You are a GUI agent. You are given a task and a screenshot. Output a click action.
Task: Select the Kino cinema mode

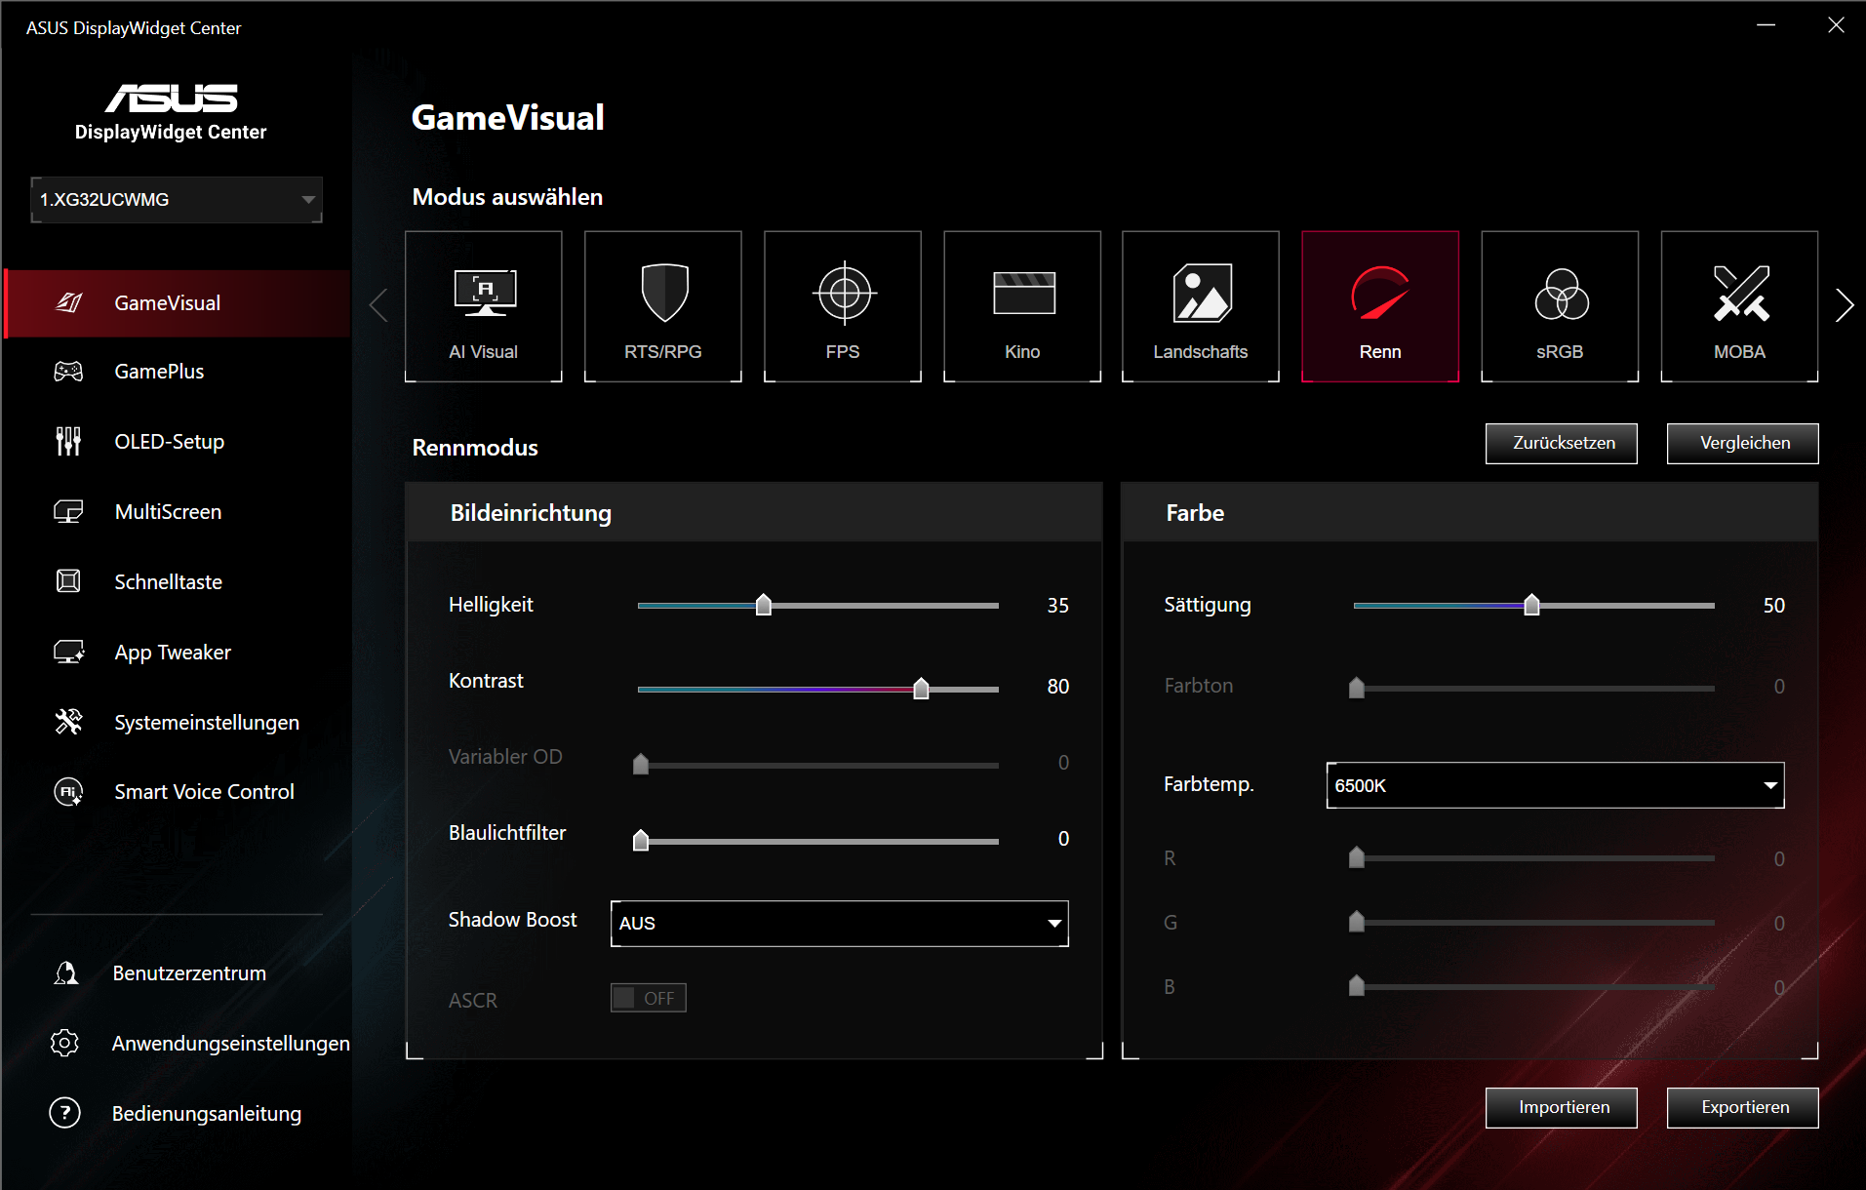click(x=1022, y=306)
